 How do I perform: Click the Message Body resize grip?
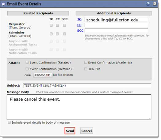150,118
